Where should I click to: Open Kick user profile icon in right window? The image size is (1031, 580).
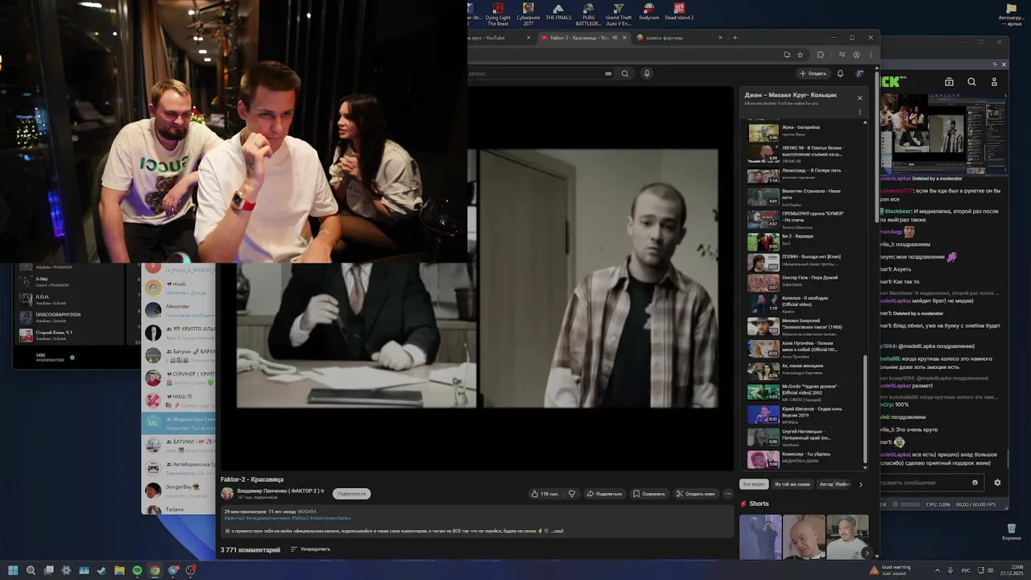click(994, 81)
